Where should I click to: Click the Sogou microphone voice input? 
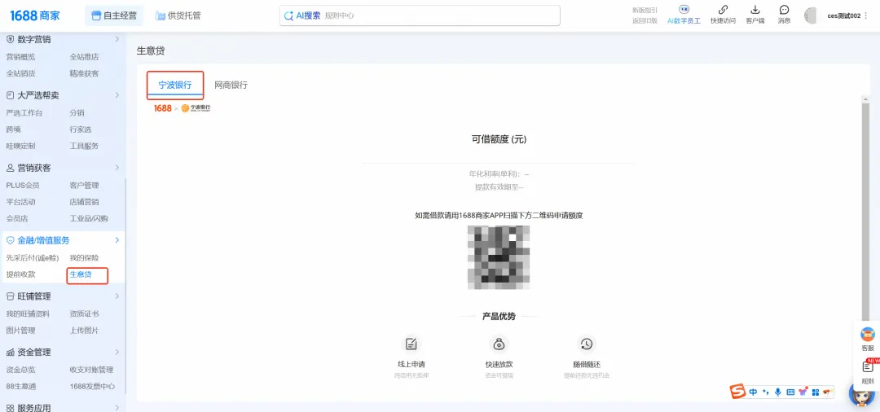[778, 392]
